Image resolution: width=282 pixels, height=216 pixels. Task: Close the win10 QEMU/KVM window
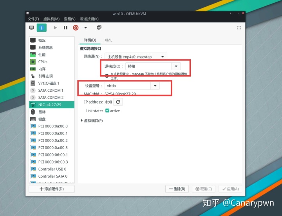(243, 13)
